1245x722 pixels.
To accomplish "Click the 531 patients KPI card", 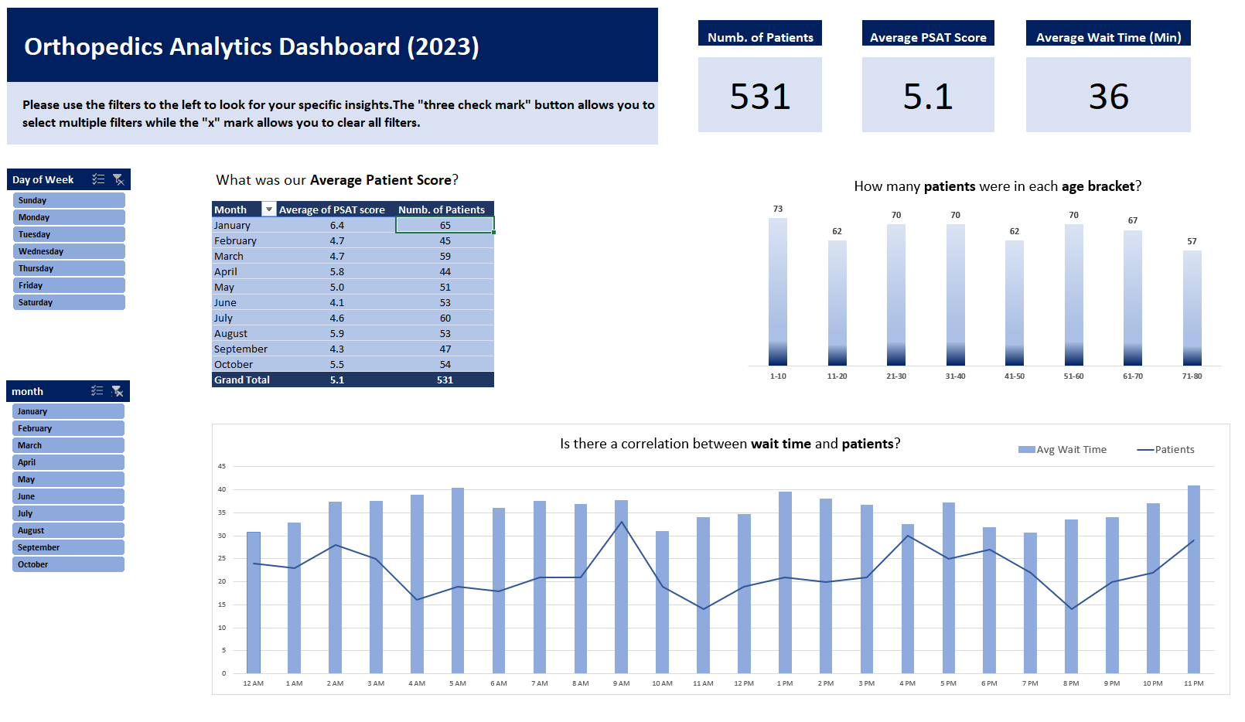I will click(760, 95).
